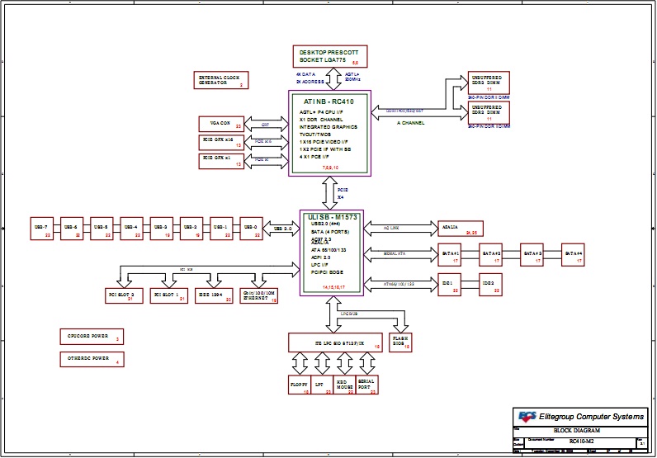
Task: Select the AZALIA block right of AC LINK
Action: tap(461, 229)
